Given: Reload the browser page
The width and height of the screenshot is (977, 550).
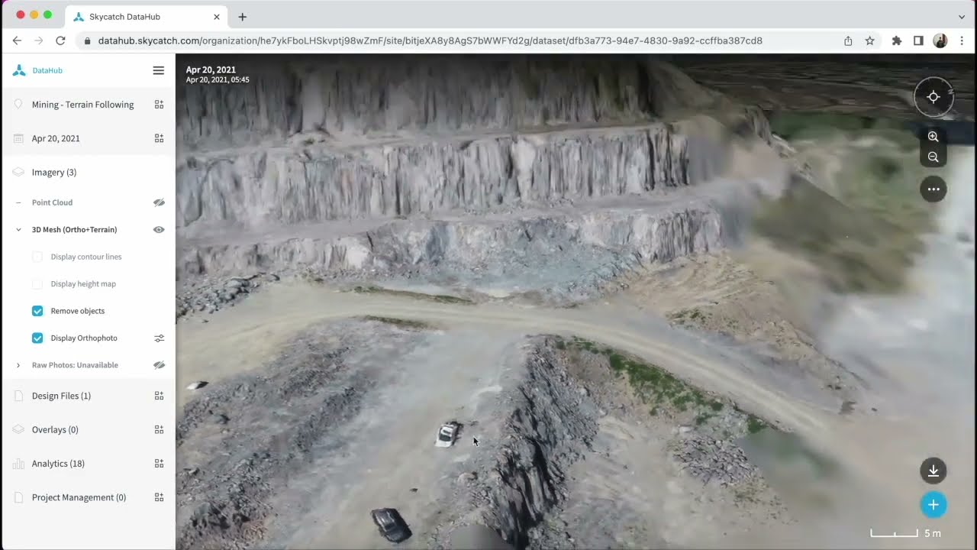Looking at the screenshot, I should coord(60,40).
